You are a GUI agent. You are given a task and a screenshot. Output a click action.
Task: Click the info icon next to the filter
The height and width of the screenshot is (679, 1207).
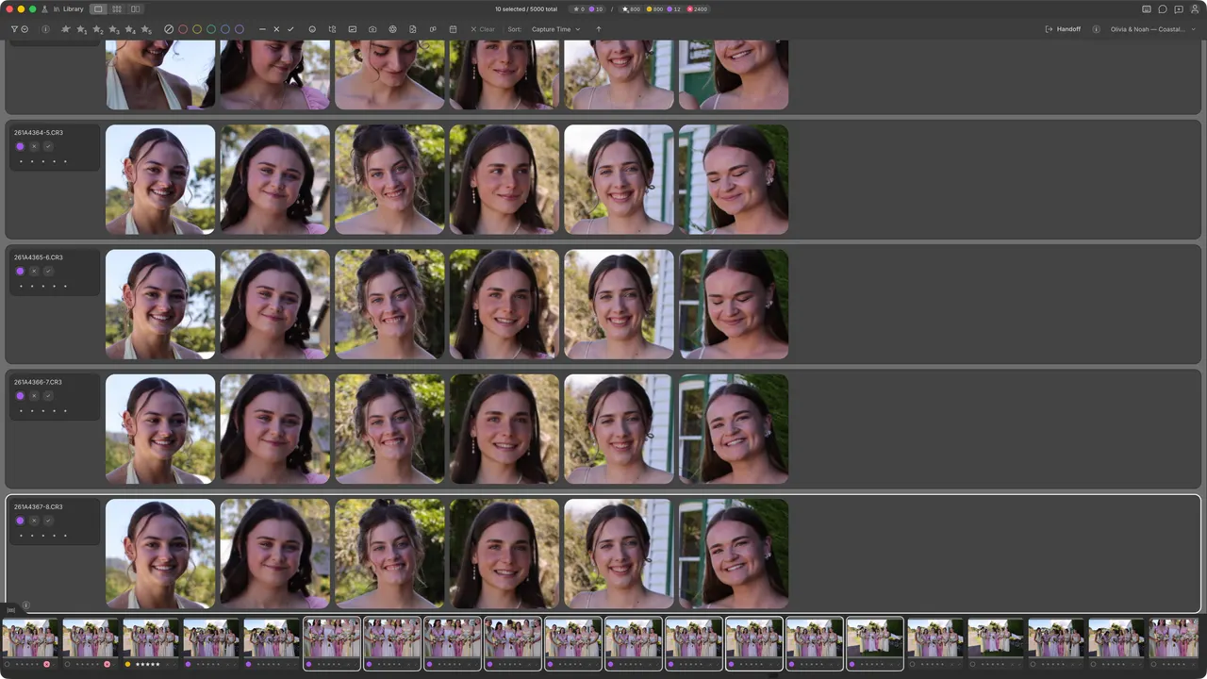(45, 29)
